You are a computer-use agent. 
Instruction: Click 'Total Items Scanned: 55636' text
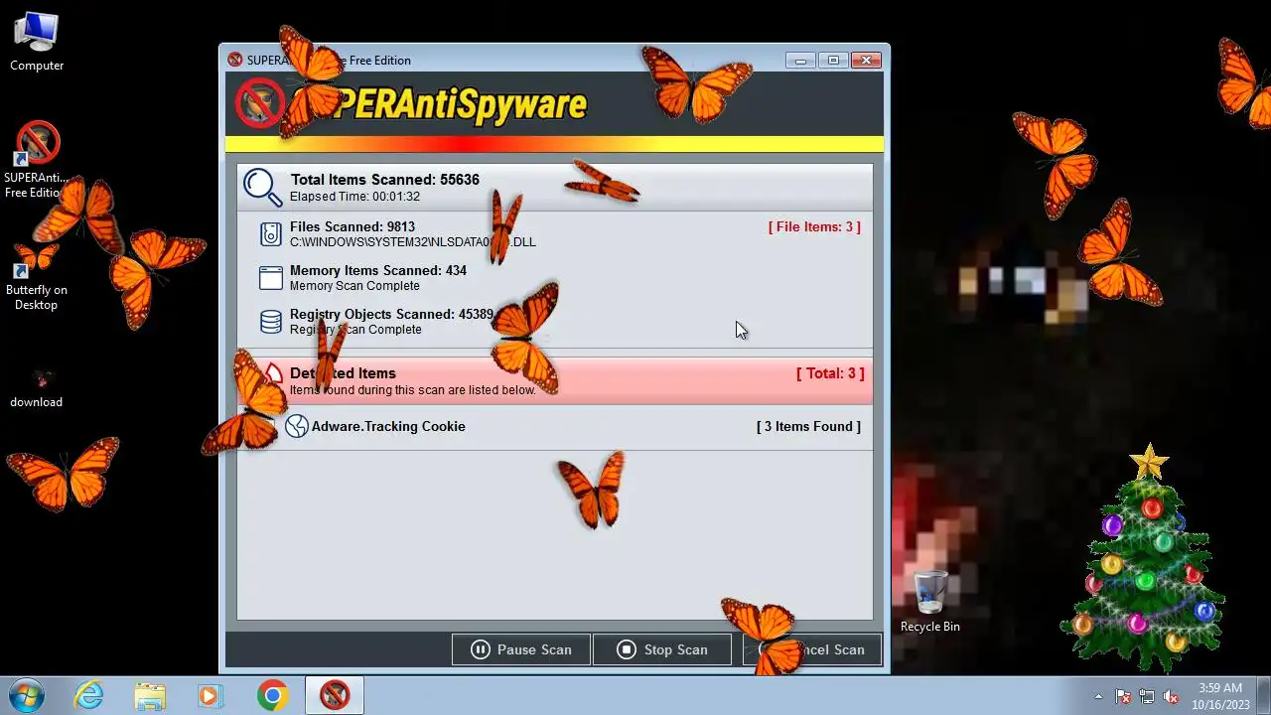(x=385, y=180)
